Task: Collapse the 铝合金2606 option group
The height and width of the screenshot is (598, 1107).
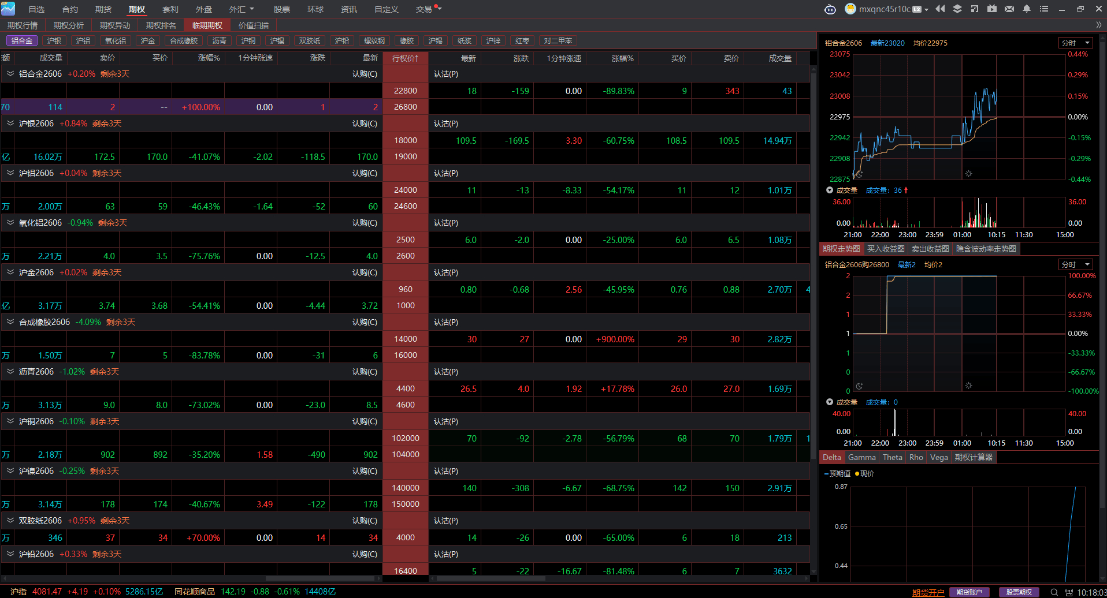Action: coord(10,74)
